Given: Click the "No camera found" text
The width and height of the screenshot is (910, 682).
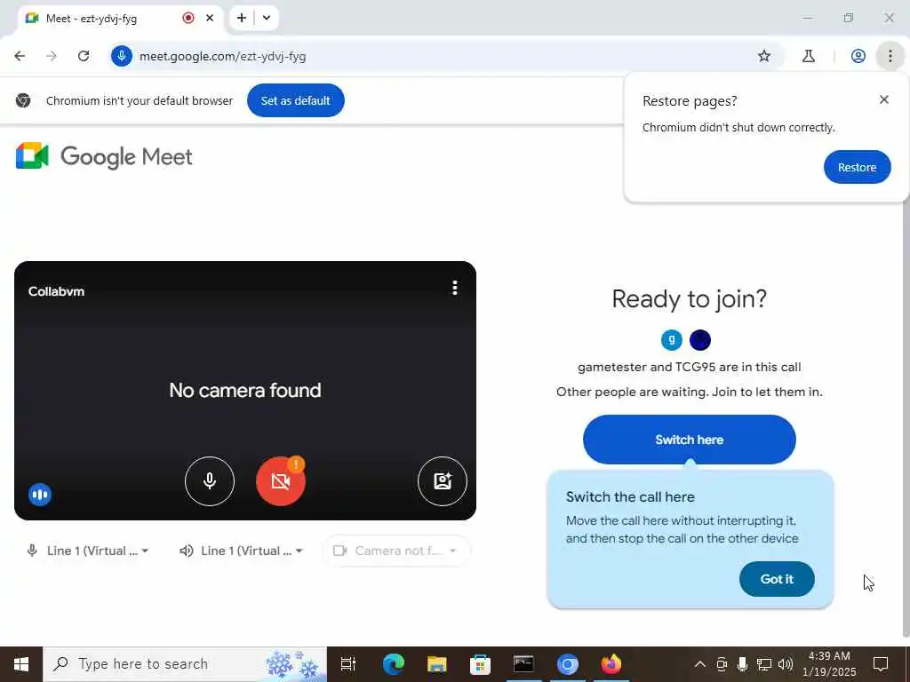Looking at the screenshot, I should (x=245, y=391).
